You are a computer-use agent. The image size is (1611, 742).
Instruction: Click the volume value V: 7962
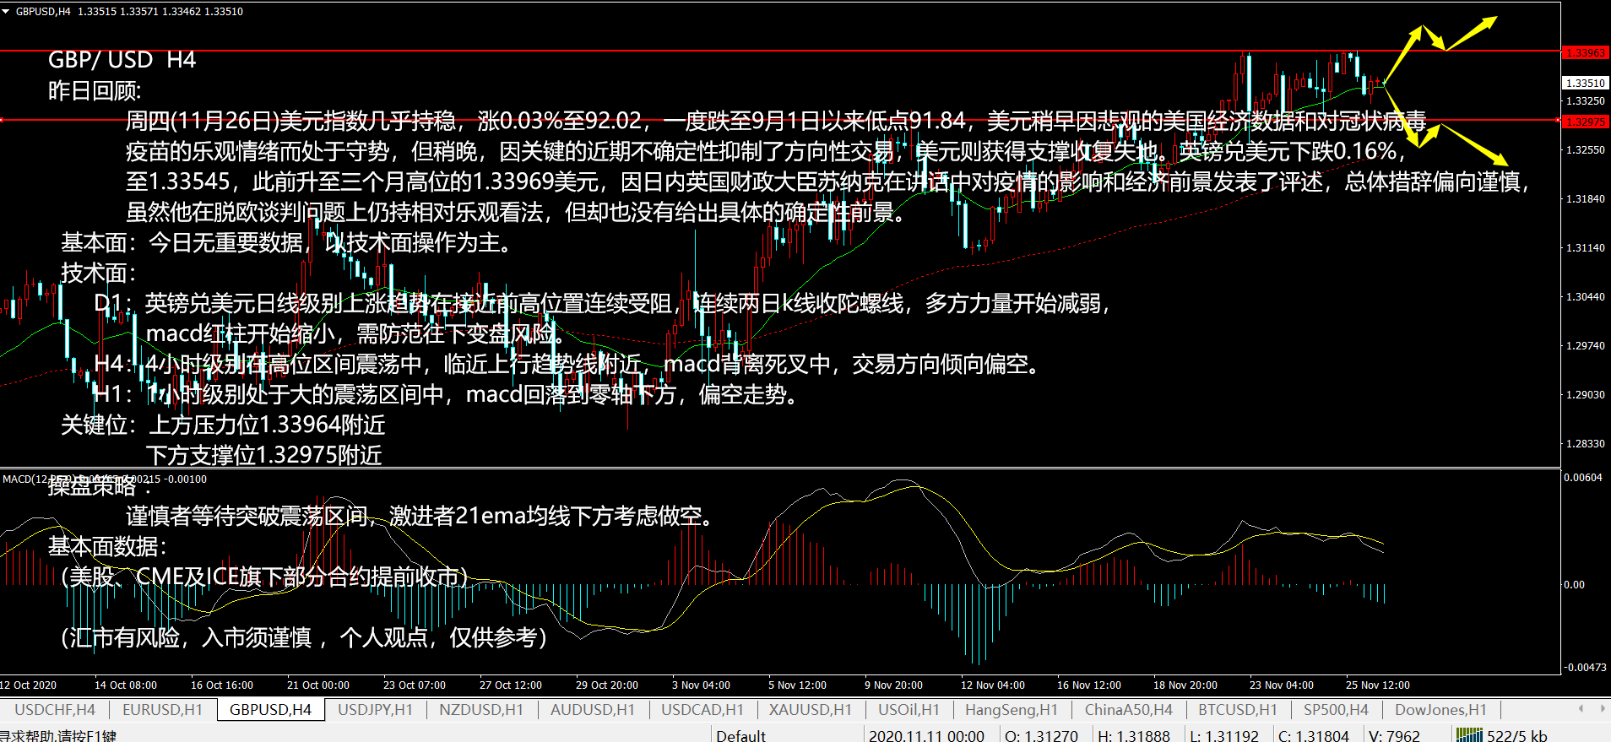(1394, 735)
